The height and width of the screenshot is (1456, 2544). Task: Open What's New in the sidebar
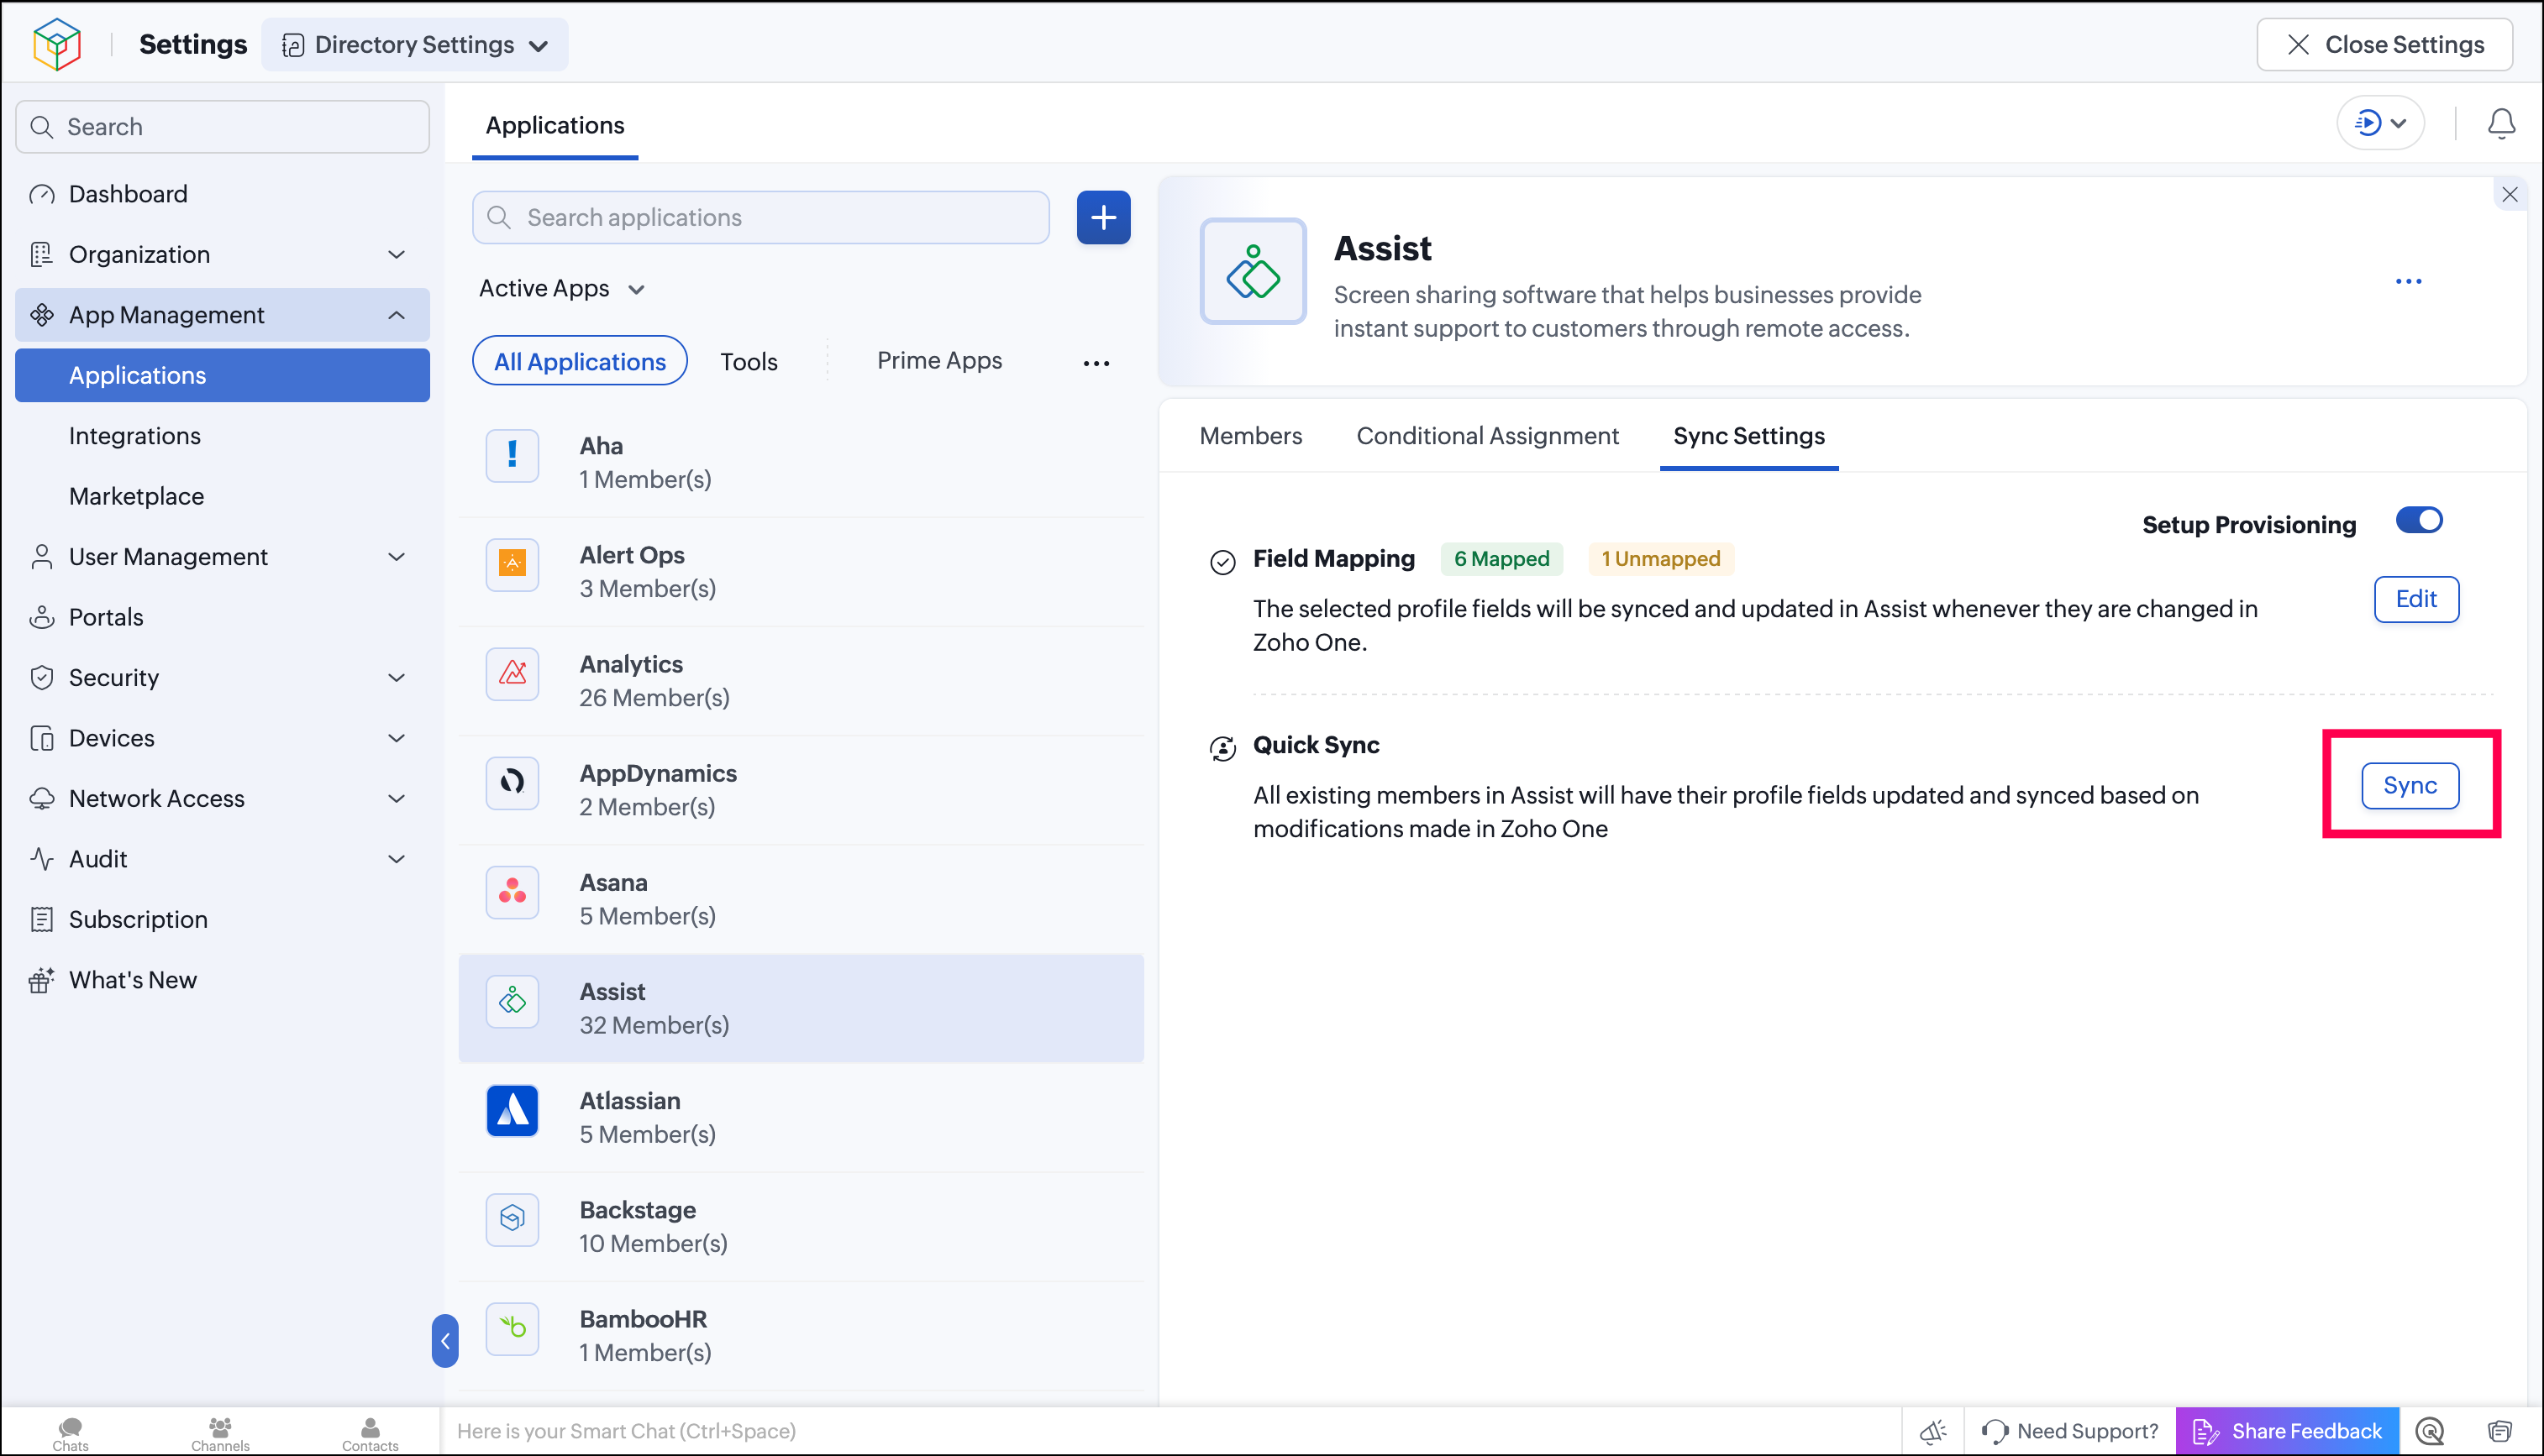coord(222,980)
